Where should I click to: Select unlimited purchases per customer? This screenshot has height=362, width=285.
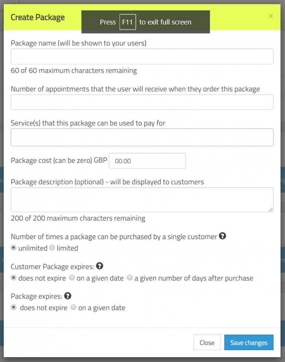(x=14, y=248)
